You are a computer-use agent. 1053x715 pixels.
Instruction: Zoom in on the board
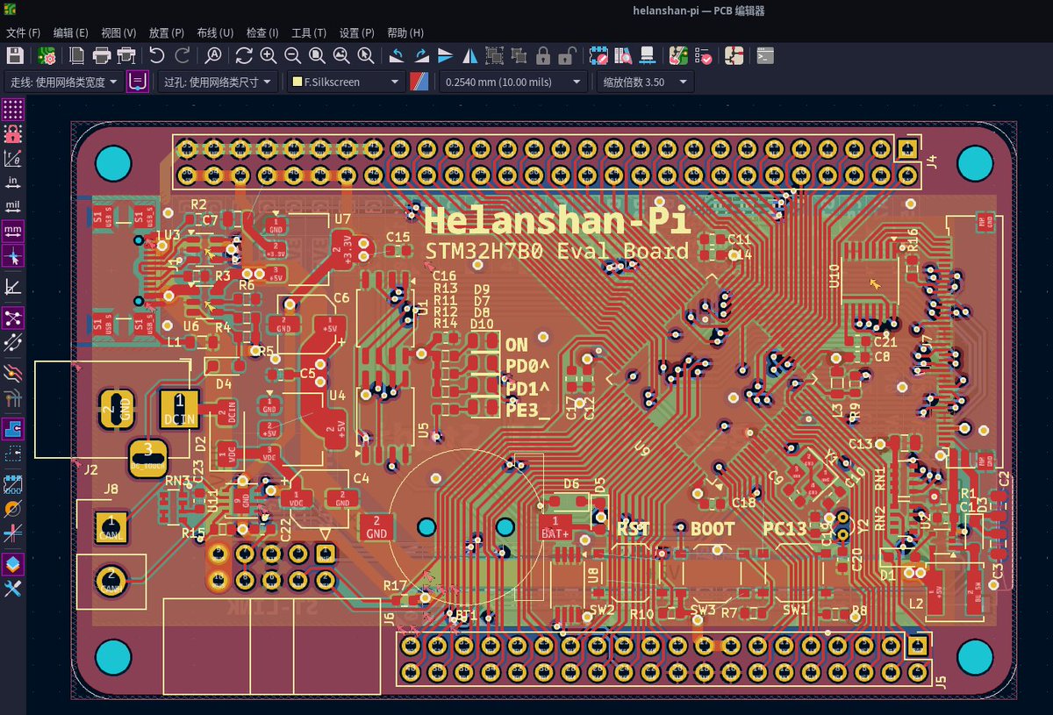pos(269,56)
